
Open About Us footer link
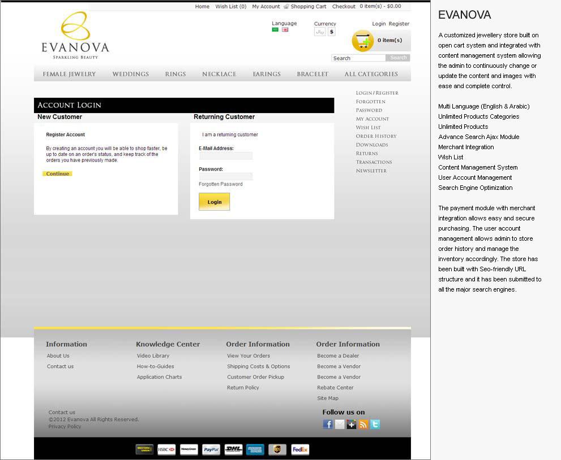tap(58, 355)
